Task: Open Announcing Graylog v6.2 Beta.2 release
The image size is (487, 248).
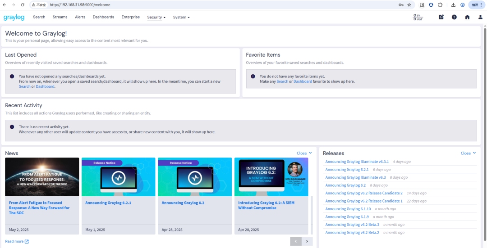Action: click(x=352, y=233)
